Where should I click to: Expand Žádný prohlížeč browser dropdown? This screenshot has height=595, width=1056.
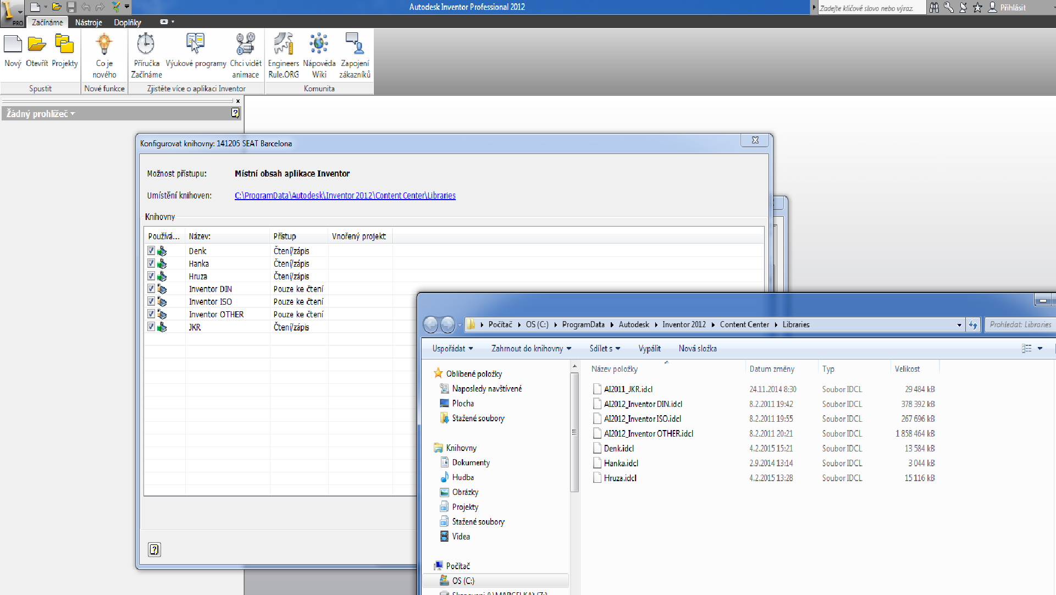(x=41, y=114)
